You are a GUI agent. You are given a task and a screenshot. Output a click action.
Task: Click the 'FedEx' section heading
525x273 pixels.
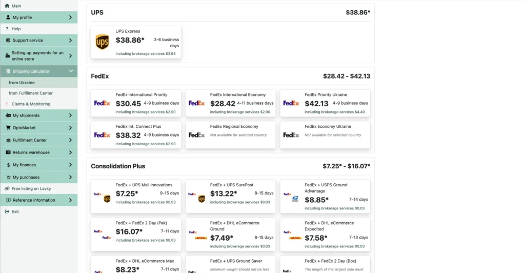pos(100,76)
